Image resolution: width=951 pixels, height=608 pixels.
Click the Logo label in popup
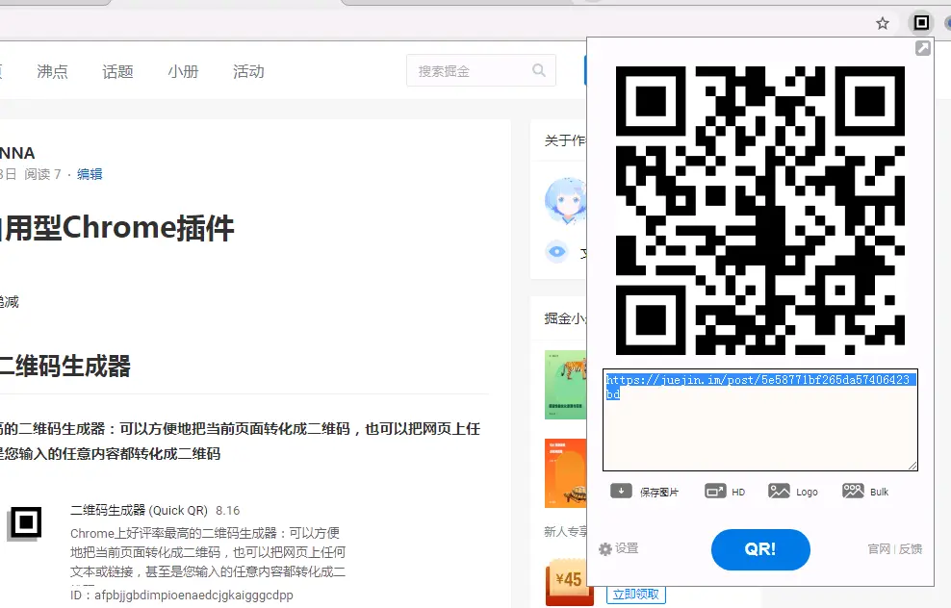pyautogui.click(x=807, y=493)
